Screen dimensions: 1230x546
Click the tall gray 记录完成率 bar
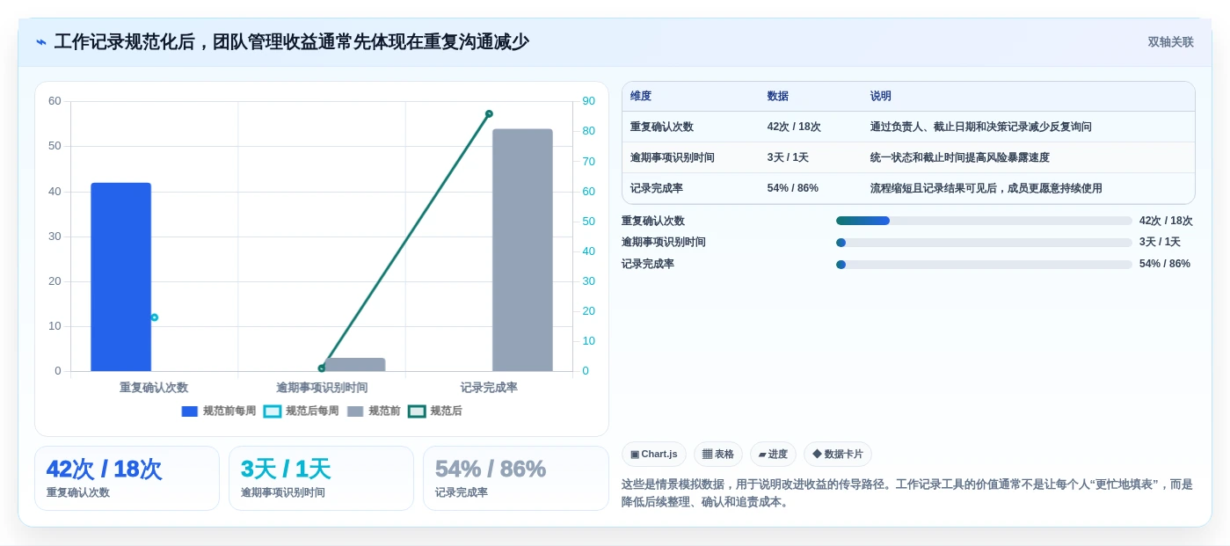pos(522,250)
